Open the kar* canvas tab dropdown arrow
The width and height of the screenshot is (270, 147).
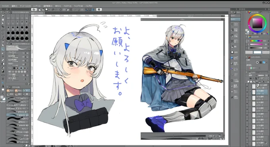(44, 13)
